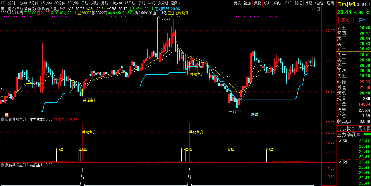The image size is (371, 186).
Task: Click the 买一 order book row
Action: (x=354, y=55)
